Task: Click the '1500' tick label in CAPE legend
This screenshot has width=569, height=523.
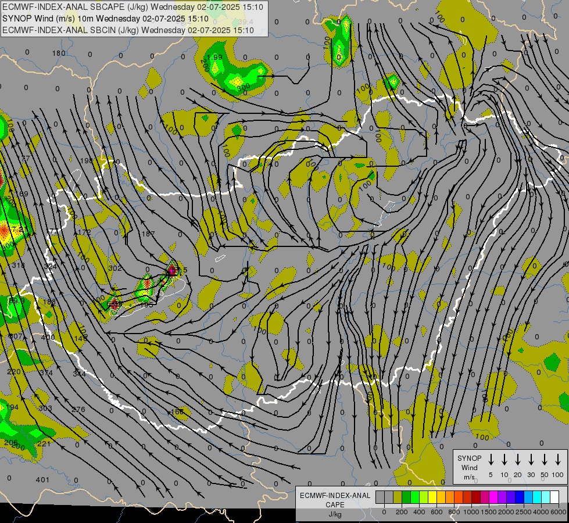Action: [489, 512]
